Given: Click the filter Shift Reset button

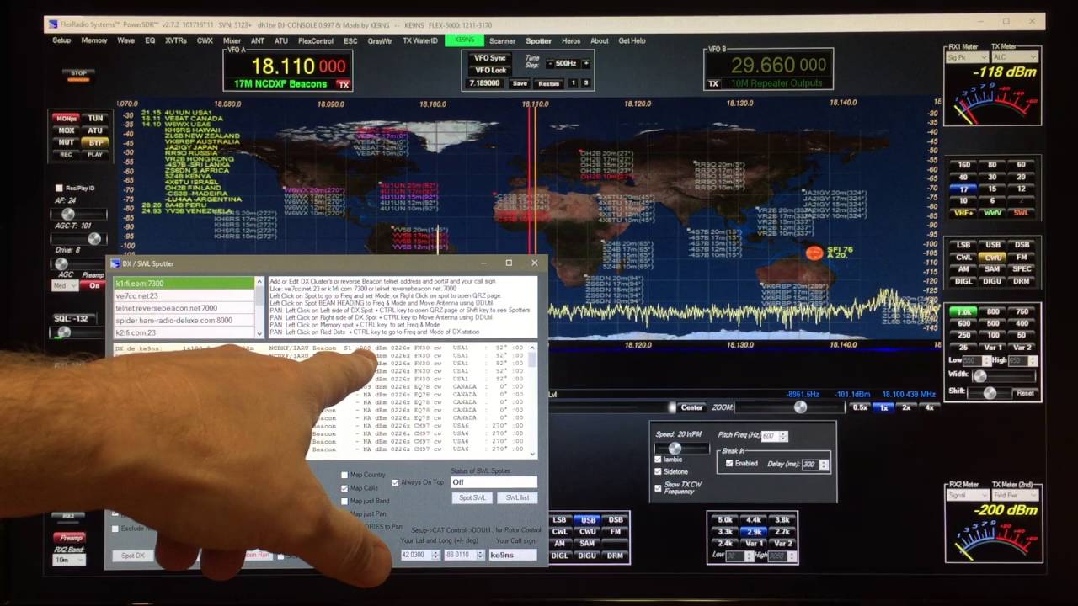Looking at the screenshot, I should 1024,393.
